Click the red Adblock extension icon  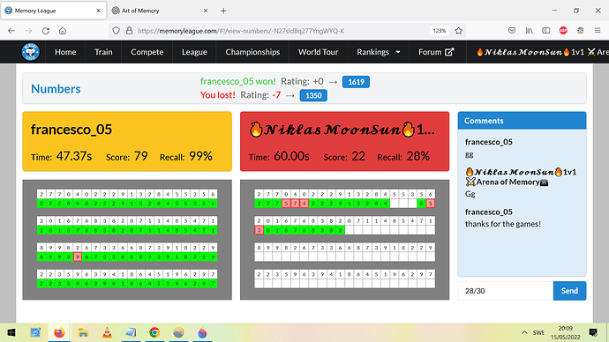563,31
